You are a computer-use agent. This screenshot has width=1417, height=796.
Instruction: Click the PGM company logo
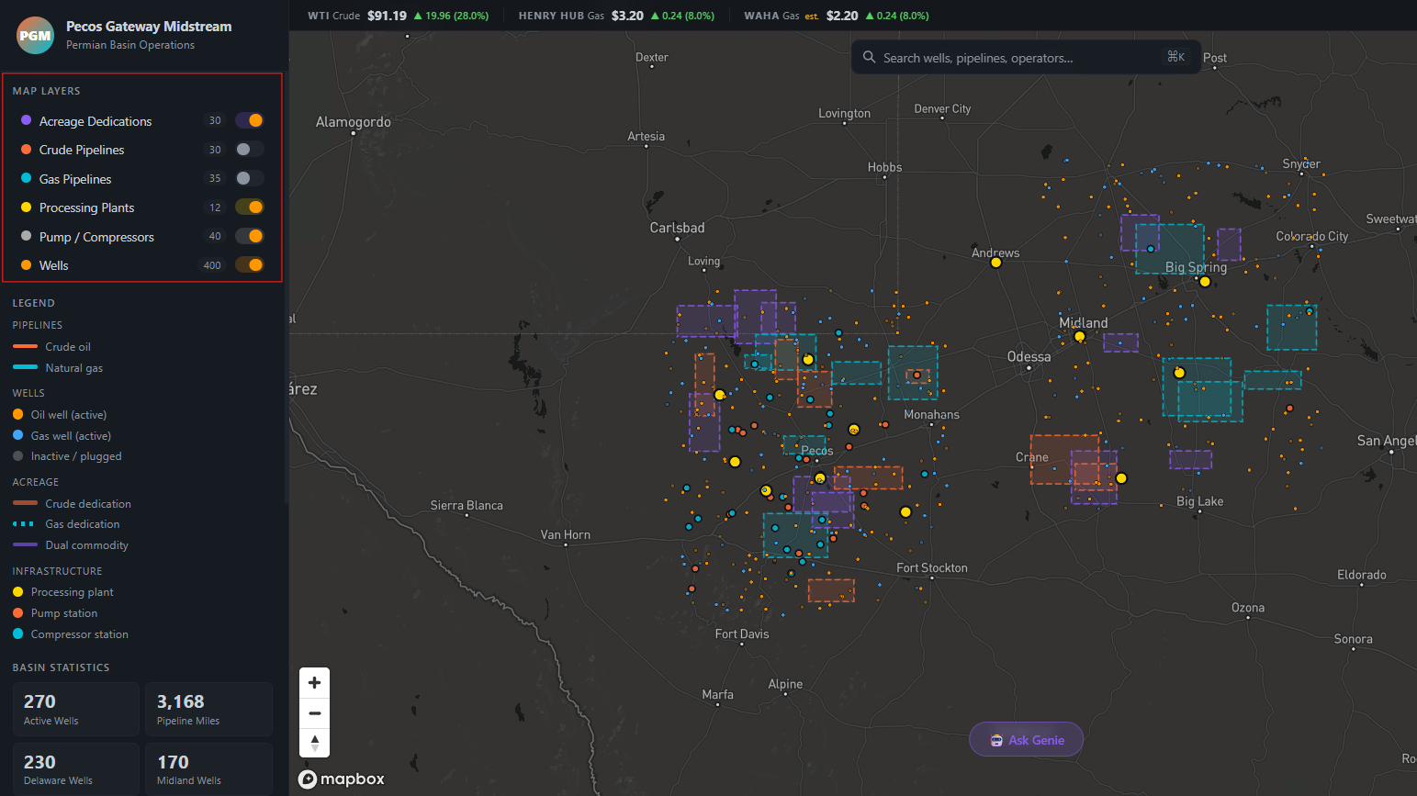(35, 36)
